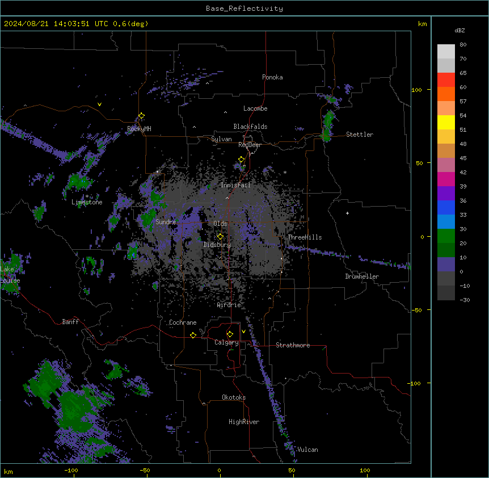489x478 pixels.
Task: Click the red 60-65 dBZ legend swatch
Action: (446, 80)
